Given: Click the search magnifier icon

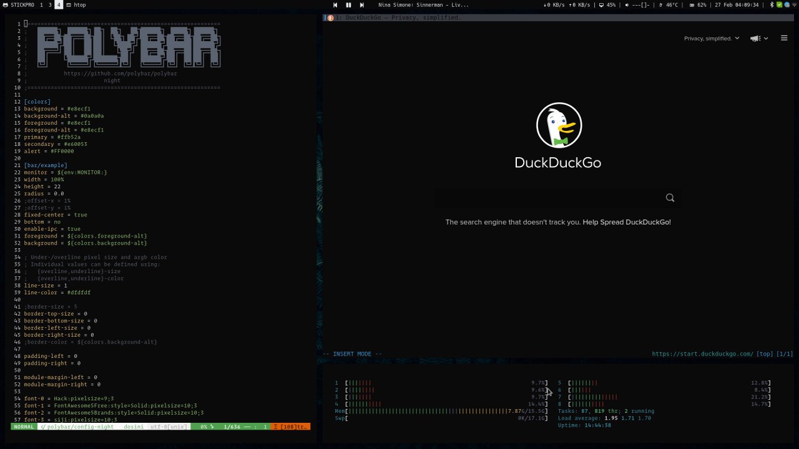Looking at the screenshot, I should (670, 198).
